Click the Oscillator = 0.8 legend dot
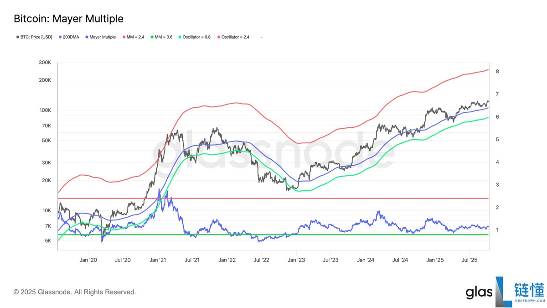This screenshot has width=547, height=308. 181,37
